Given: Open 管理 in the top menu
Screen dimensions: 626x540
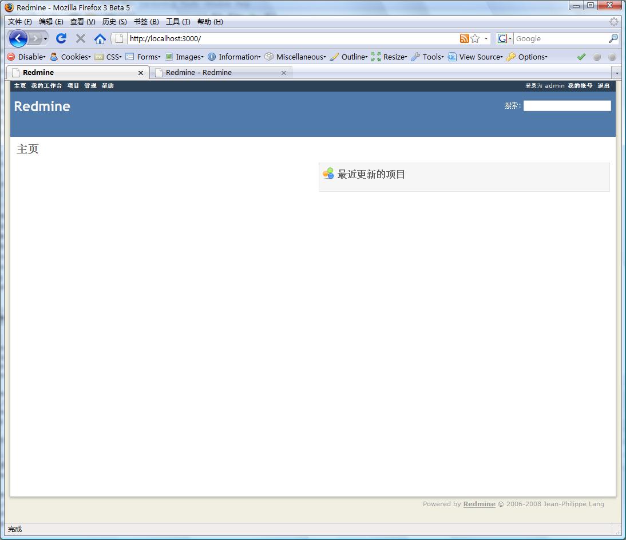Looking at the screenshot, I should (90, 85).
